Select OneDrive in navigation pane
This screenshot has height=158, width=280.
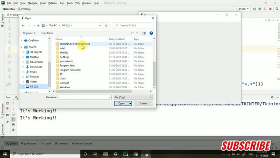tap(33, 40)
